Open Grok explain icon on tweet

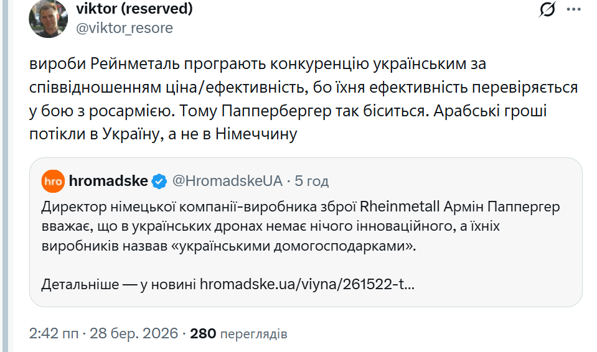click(x=547, y=10)
